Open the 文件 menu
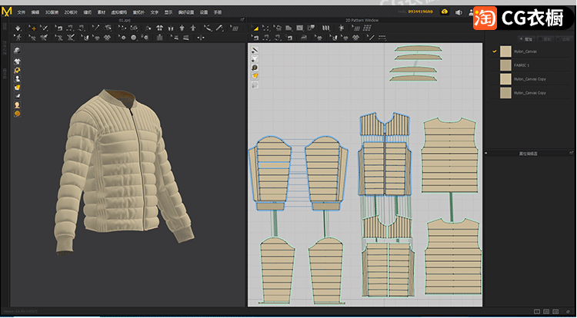This screenshot has width=577, height=318. (22, 12)
